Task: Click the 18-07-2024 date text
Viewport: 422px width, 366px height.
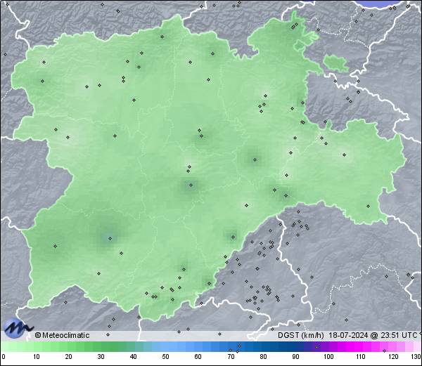Action: point(349,335)
